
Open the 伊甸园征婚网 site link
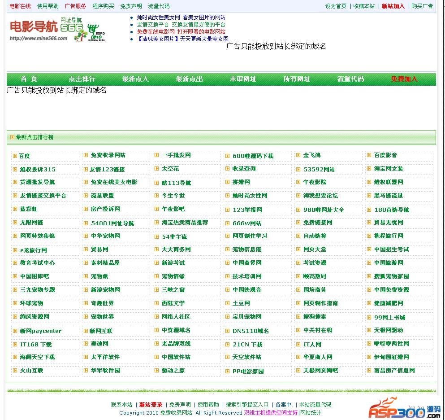pos(391,357)
